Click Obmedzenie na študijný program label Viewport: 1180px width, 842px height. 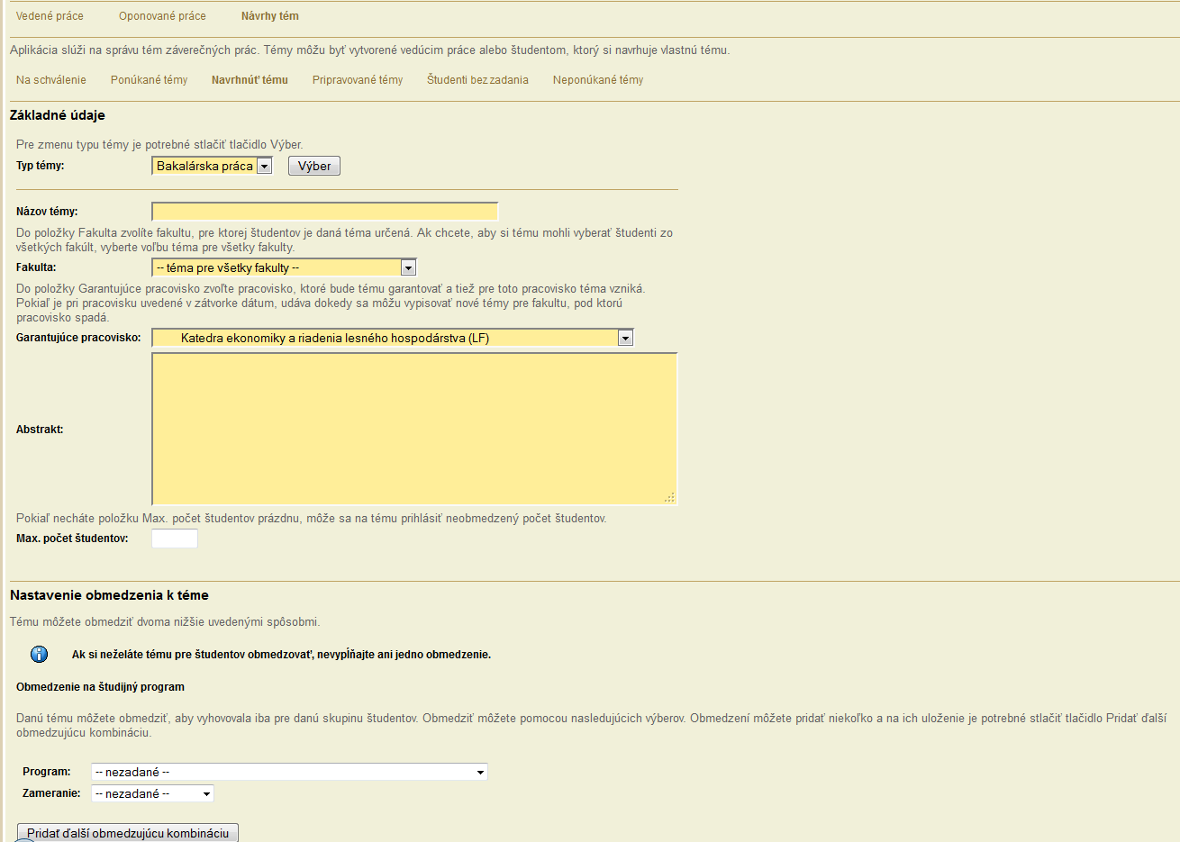[x=100, y=687]
